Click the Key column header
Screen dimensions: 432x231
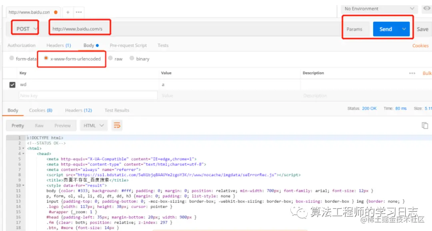[x=23, y=73]
